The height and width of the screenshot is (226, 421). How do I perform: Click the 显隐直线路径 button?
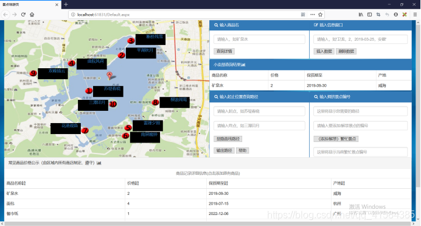(228, 139)
